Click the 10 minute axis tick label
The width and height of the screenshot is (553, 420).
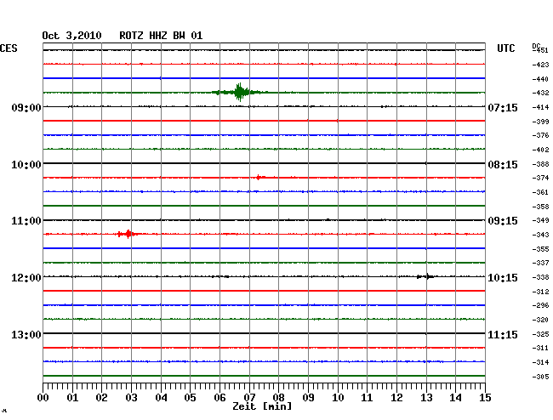click(338, 398)
